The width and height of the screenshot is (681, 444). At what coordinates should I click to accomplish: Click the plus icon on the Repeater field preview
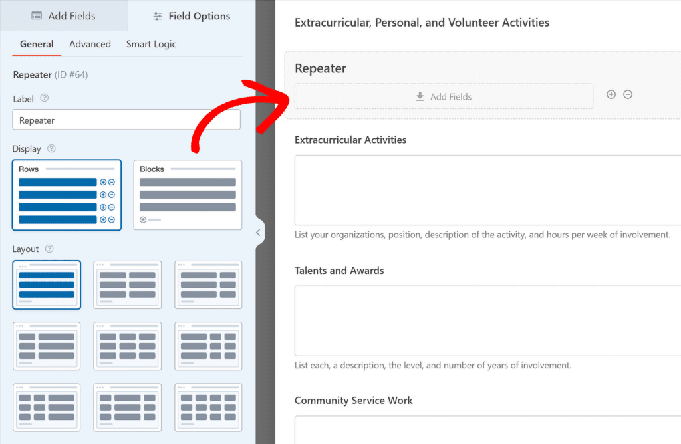[611, 94]
